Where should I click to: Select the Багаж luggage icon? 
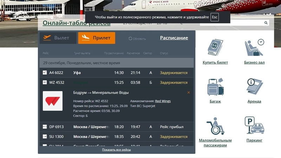tap(215, 87)
